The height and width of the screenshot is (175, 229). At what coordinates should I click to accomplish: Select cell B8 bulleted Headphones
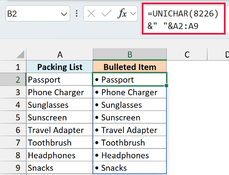pyautogui.click(x=130, y=155)
